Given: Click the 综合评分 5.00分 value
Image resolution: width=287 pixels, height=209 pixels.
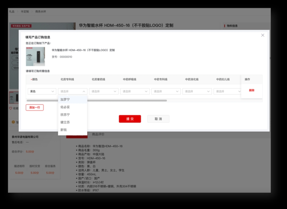Looking at the screenshot, I should pos(30,151).
